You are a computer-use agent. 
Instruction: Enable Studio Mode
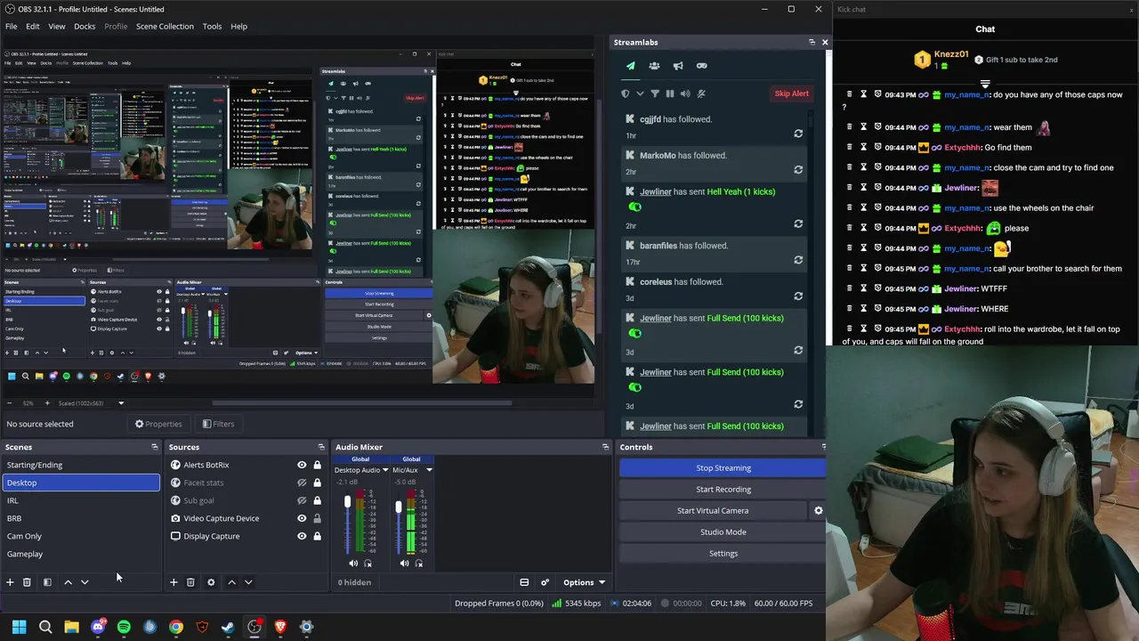(x=723, y=531)
